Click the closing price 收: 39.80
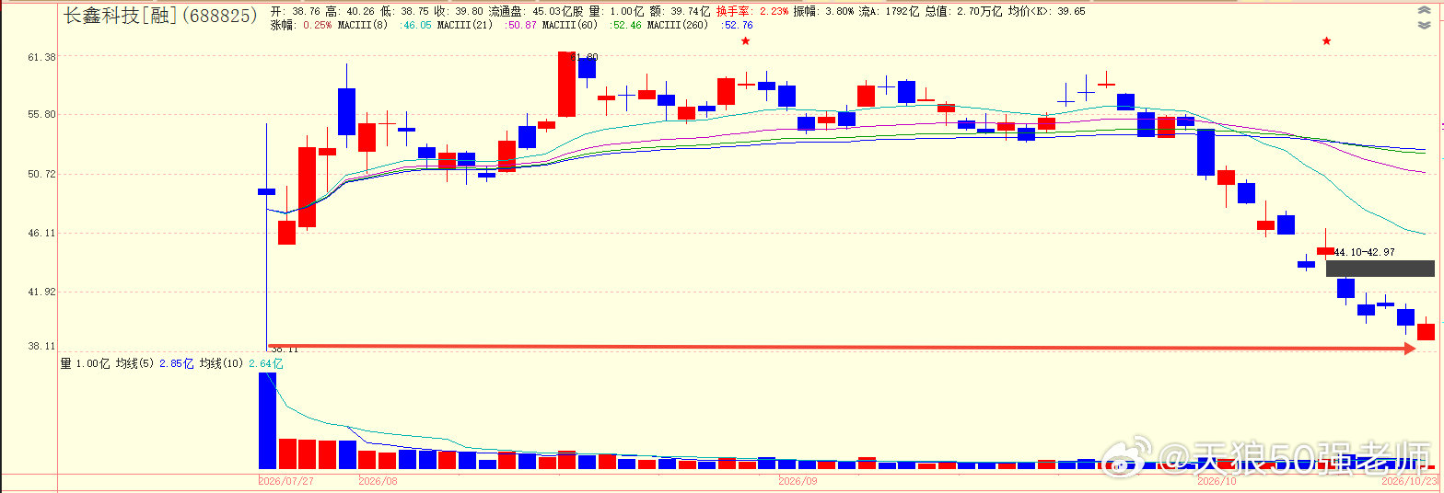The image size is (1444, 493). 460,12
